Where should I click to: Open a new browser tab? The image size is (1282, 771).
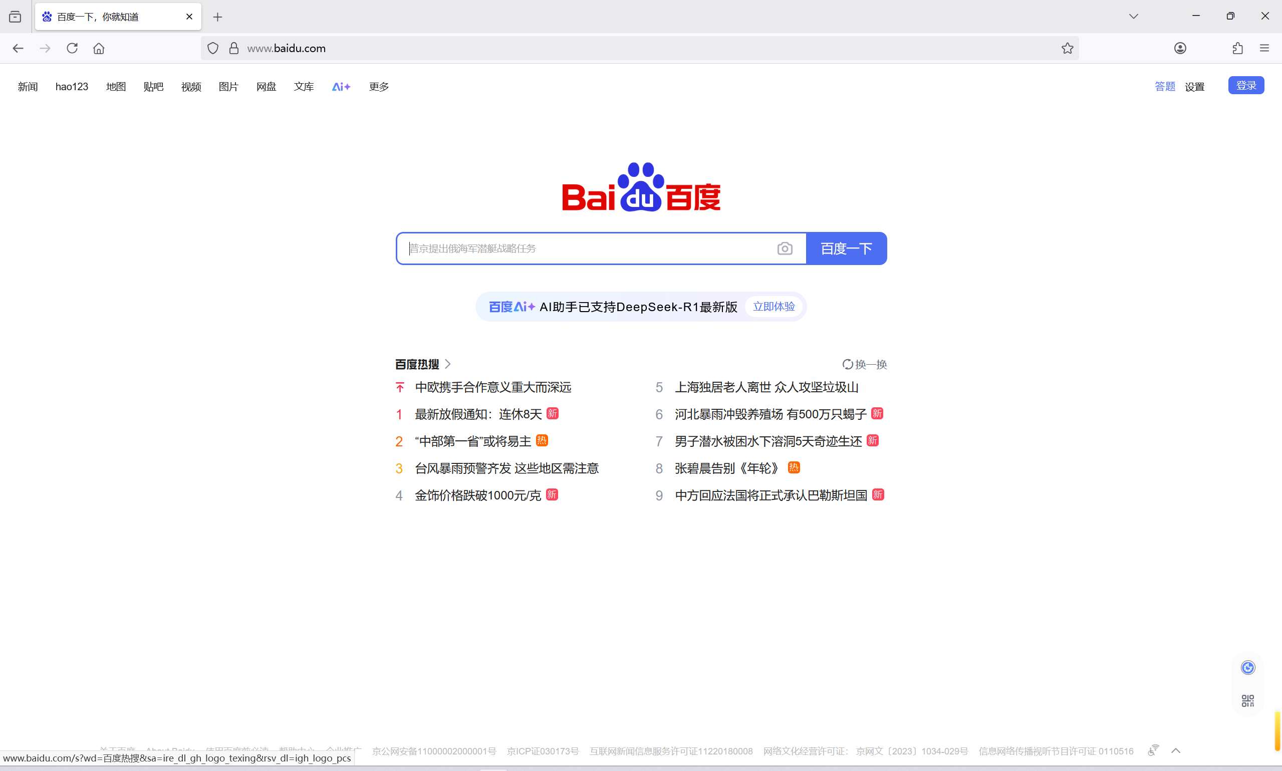coord(217,17)
